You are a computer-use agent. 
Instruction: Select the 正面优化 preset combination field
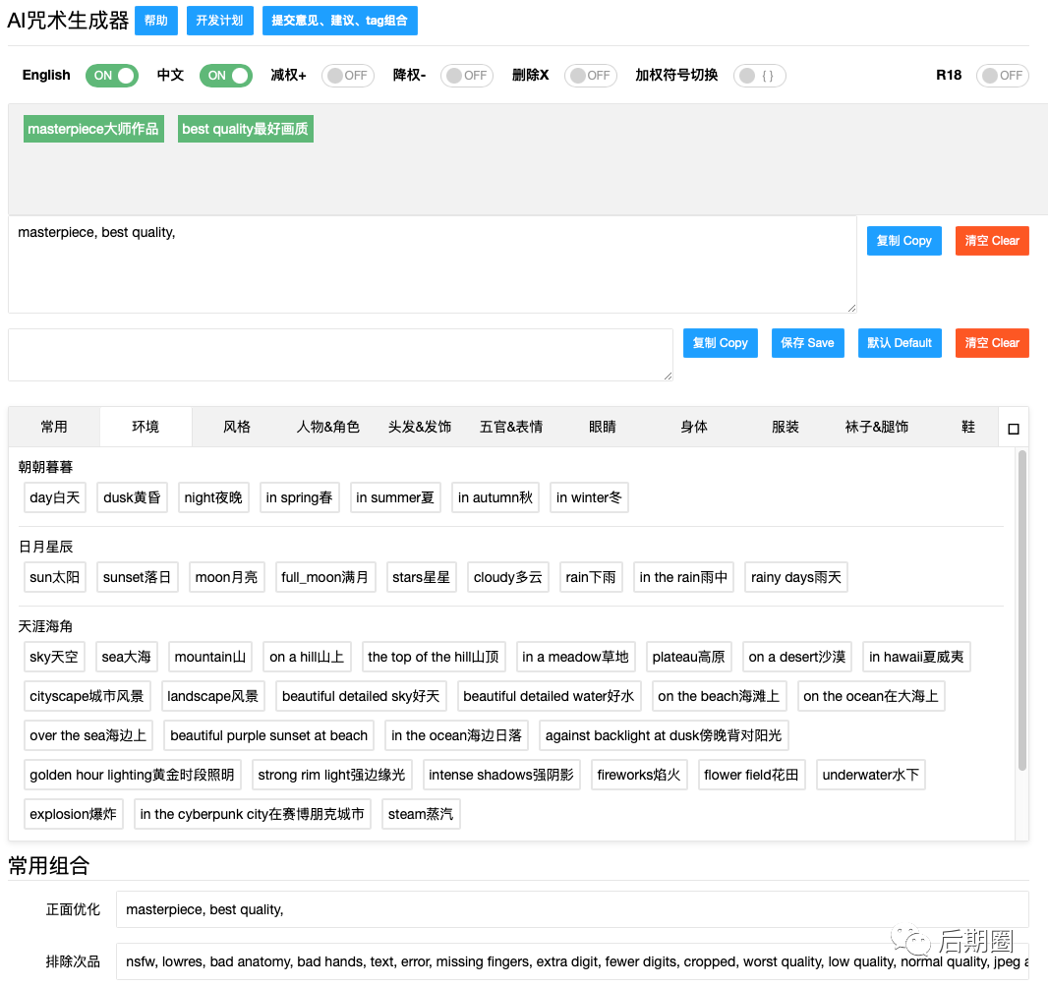[572, 909]
